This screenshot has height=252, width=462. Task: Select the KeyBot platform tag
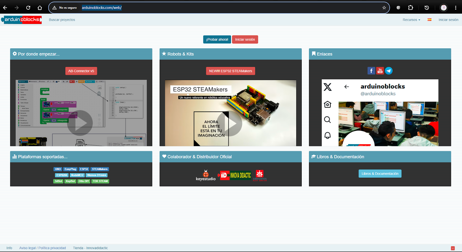(70, 181)
